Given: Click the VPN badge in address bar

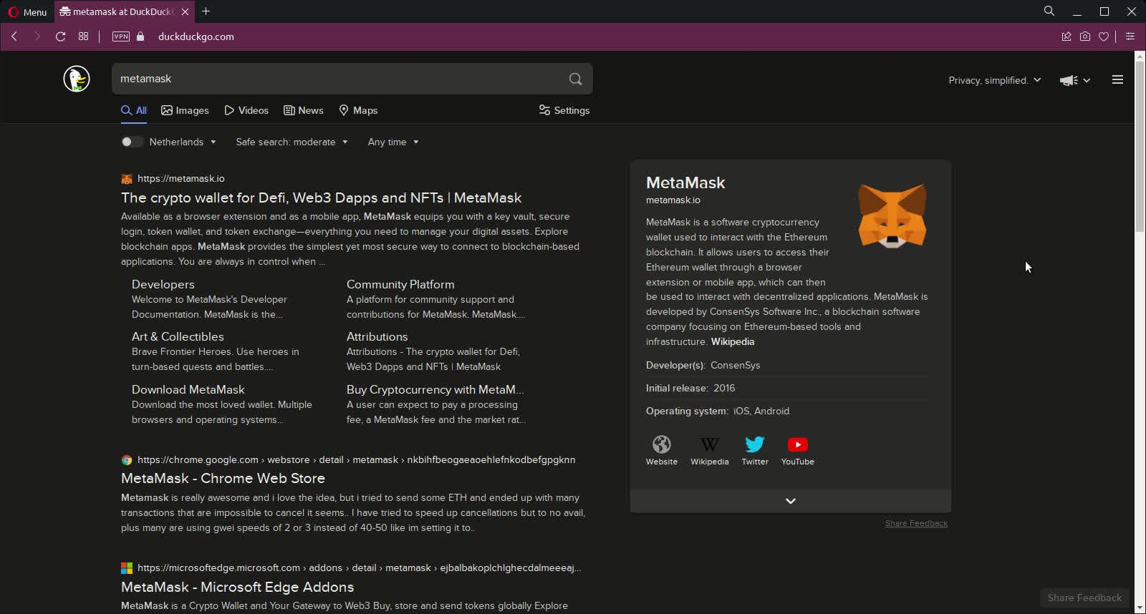Looking at the screenshot, I should pos(121,36).
